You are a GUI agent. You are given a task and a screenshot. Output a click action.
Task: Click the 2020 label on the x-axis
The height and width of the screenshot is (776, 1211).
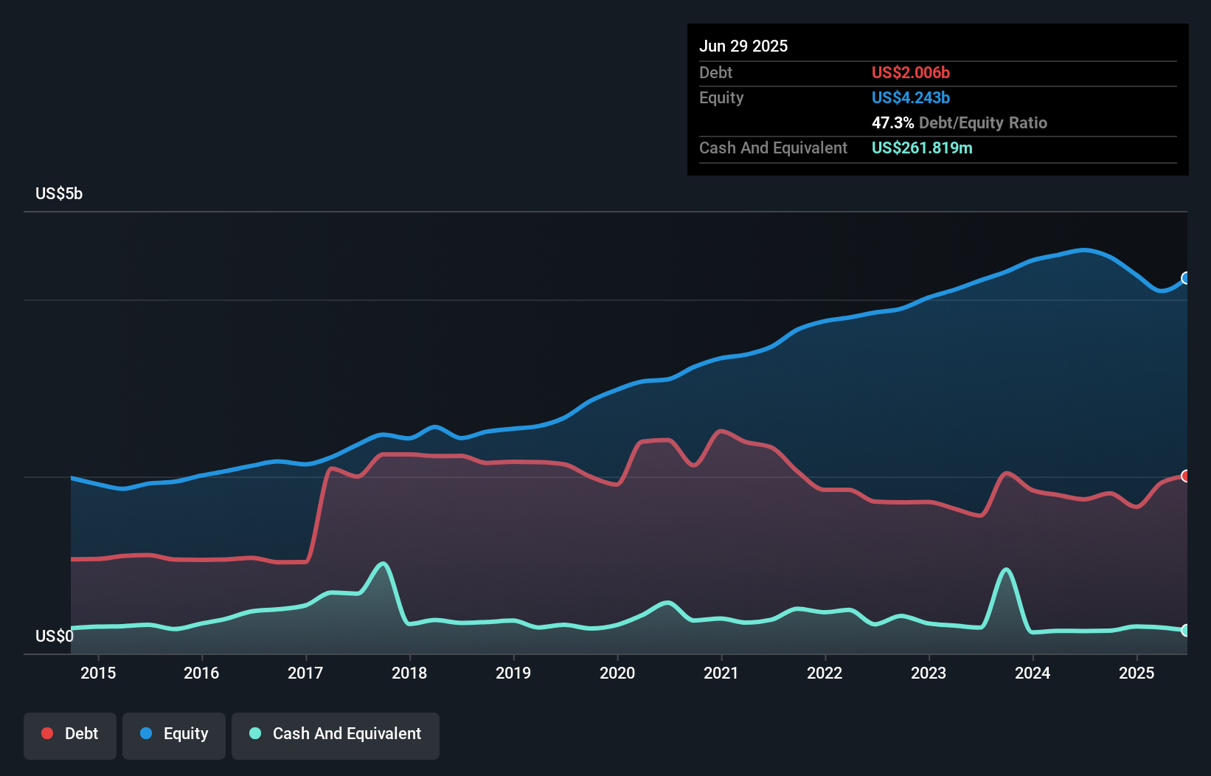[617, 673]
